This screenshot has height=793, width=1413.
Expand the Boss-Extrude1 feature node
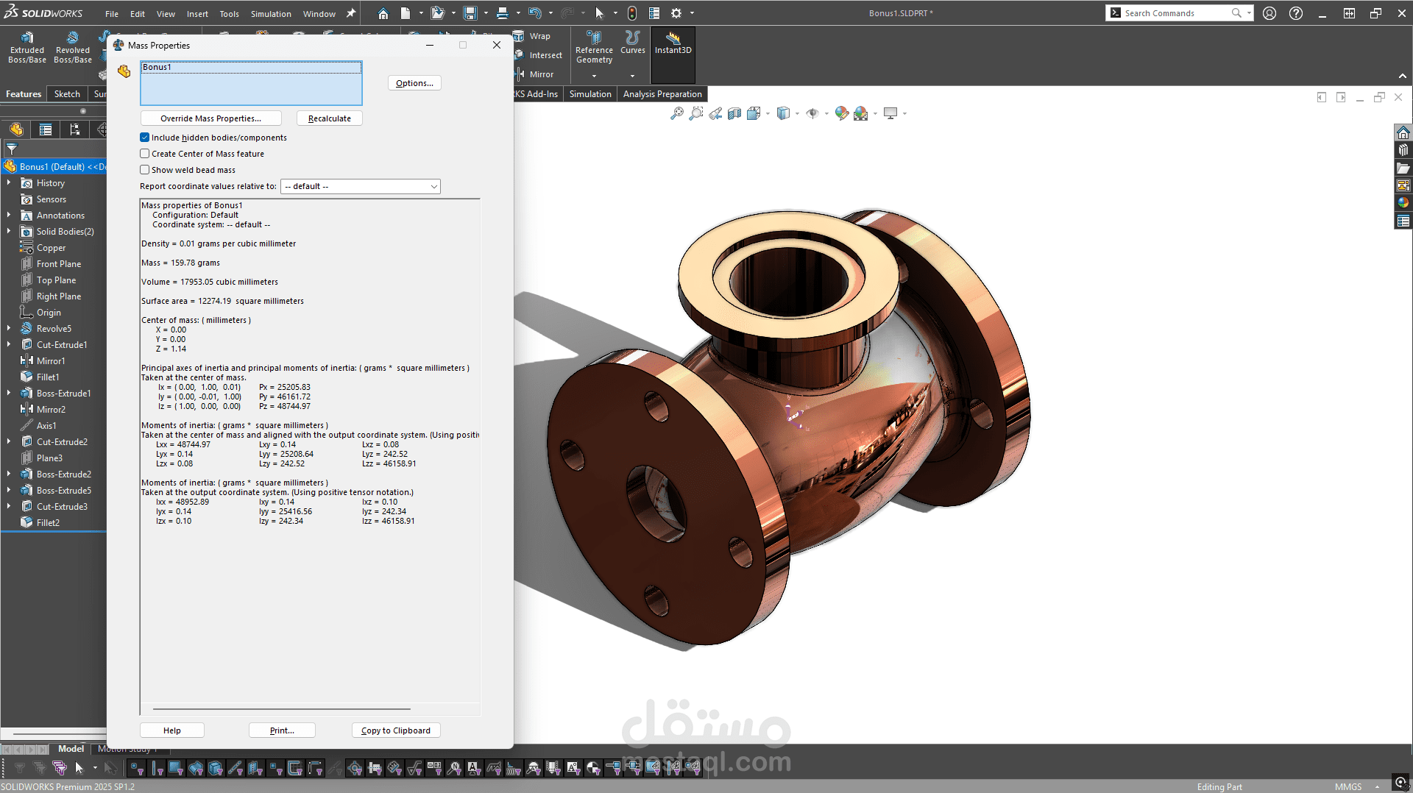[9, 394]
